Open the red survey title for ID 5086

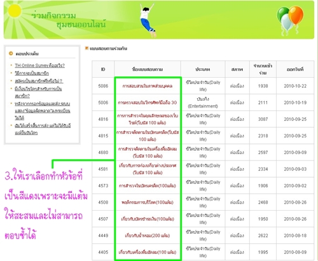pos(148,86)
